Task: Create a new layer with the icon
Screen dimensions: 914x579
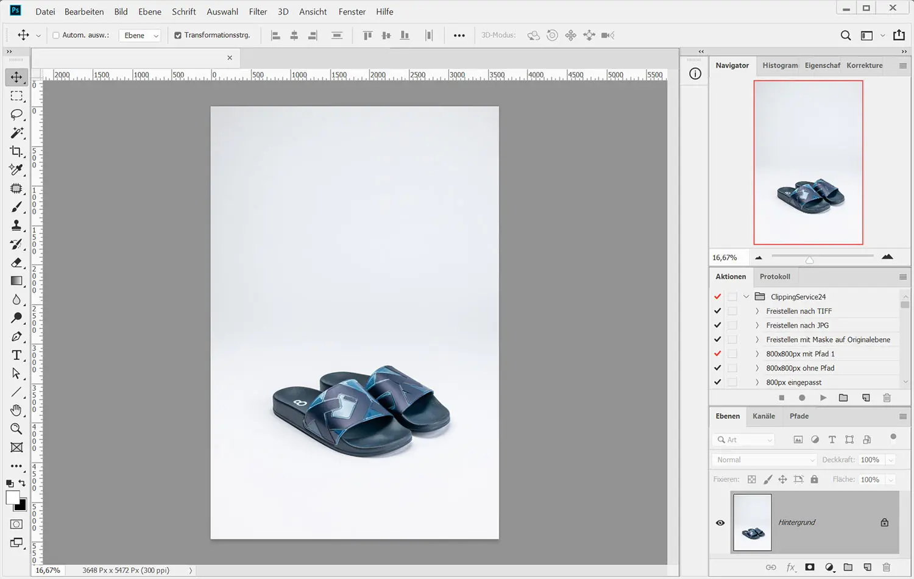Action: click(x=866, y=567)
